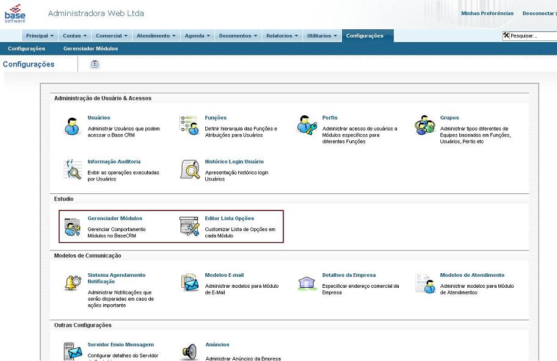Click the small icon beside the Configurações title
Viewport: 557px width, 361px height.
coord(95,64)
